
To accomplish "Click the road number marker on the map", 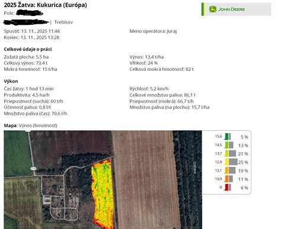I will (33, 169).
